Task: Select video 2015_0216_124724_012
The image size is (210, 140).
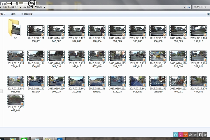Action: pos(16,59)
